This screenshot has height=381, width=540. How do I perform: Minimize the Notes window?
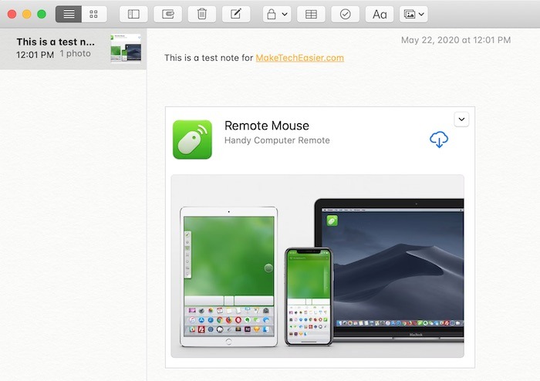(27, 14)
